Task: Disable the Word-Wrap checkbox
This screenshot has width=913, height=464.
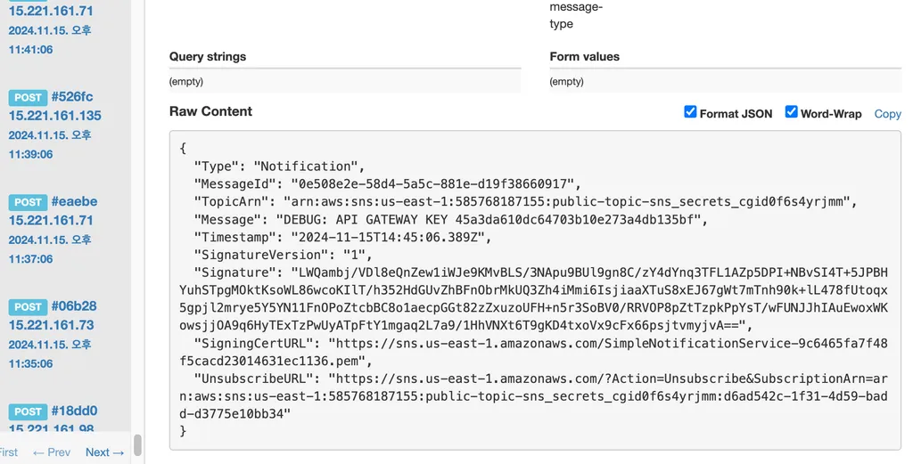Action: click(x=791, y=111)
